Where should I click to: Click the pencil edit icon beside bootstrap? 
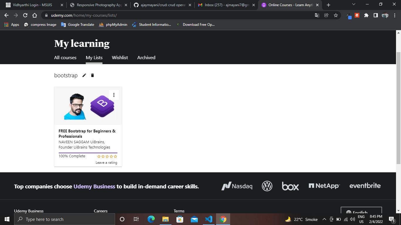(84, 76)
